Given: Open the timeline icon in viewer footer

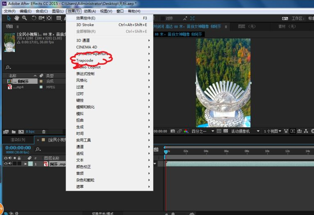Looking at the screenshot, I should (x=299, y=131).
